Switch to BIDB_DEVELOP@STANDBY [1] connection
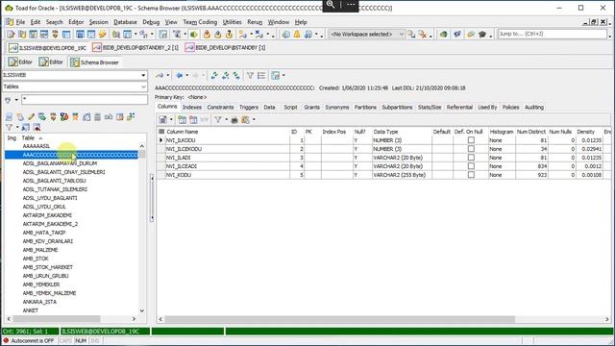 click(225, 48)
